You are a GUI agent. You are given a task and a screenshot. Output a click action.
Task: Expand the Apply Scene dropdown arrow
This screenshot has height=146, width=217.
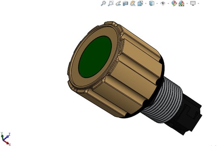187,4
